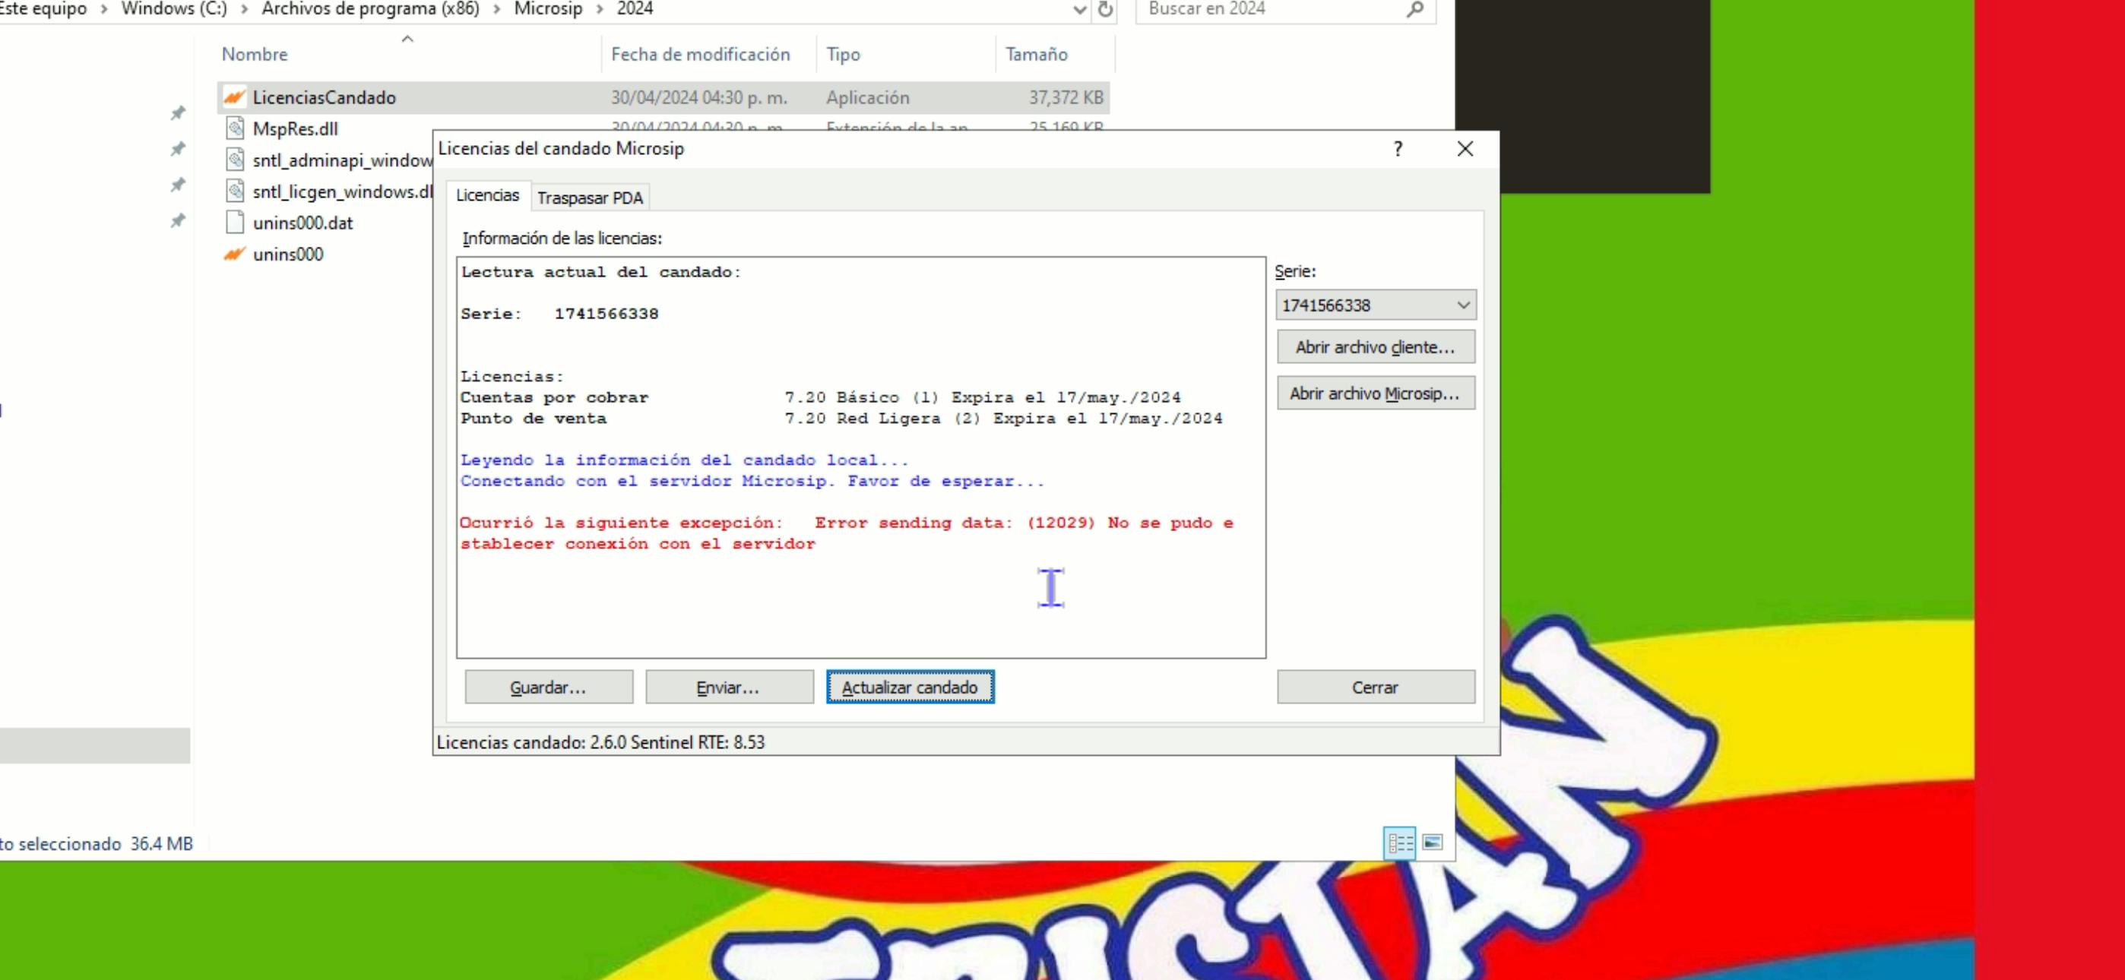Click the MspRes.dll file icon
Viewport: 2125px width, 980px height.
pyautogui.click(x=235, y=128)
